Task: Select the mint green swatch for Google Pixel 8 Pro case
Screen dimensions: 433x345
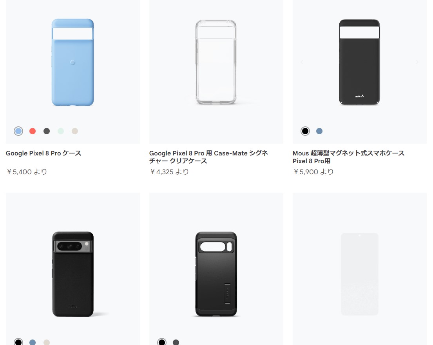Action: pos(61,131)
